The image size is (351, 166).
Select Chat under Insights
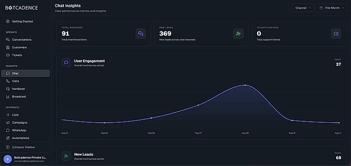tap(25, 73)
